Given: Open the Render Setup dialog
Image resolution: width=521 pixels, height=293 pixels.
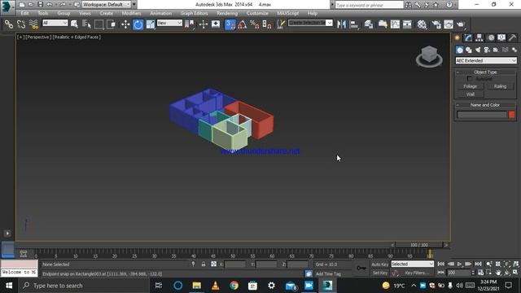Looking at the screenshot, I should 436,24.
